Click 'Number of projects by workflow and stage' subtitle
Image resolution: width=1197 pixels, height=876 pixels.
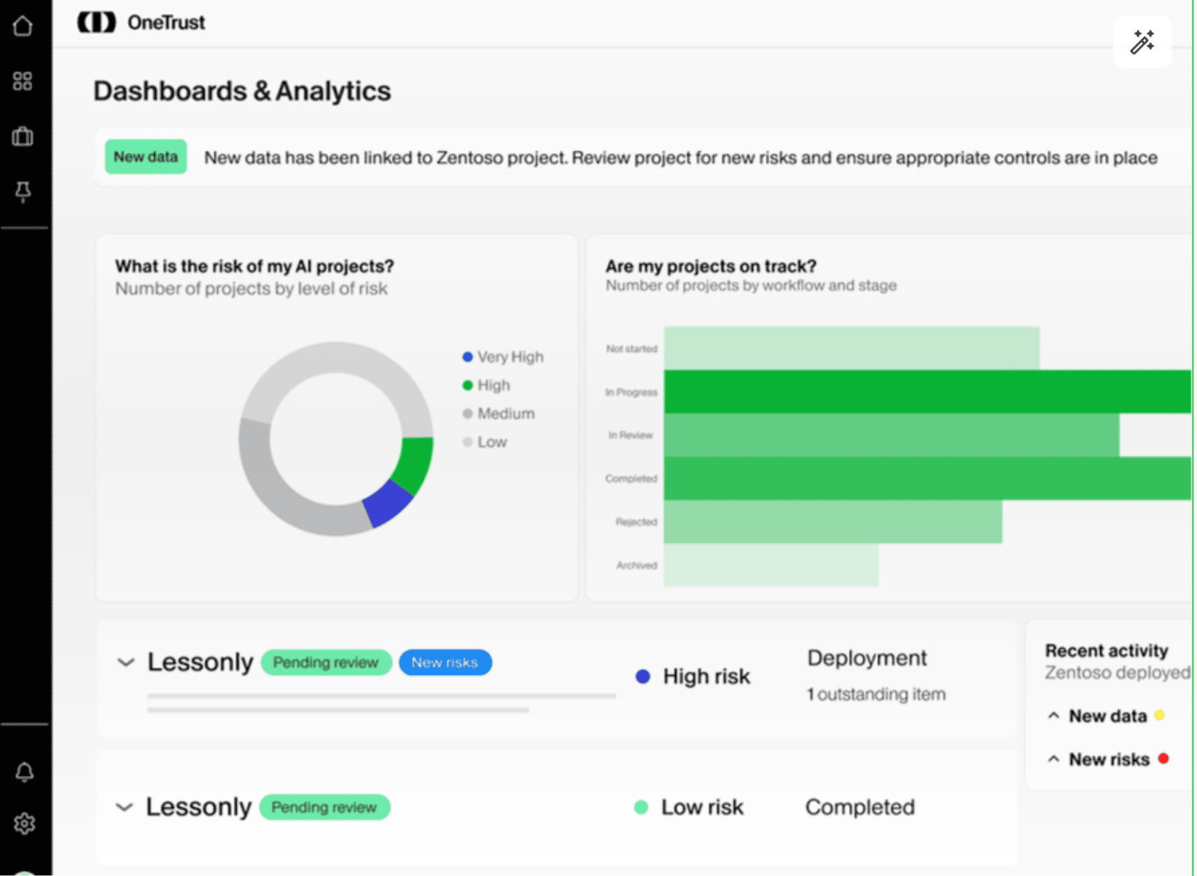(x=751, y=285)
